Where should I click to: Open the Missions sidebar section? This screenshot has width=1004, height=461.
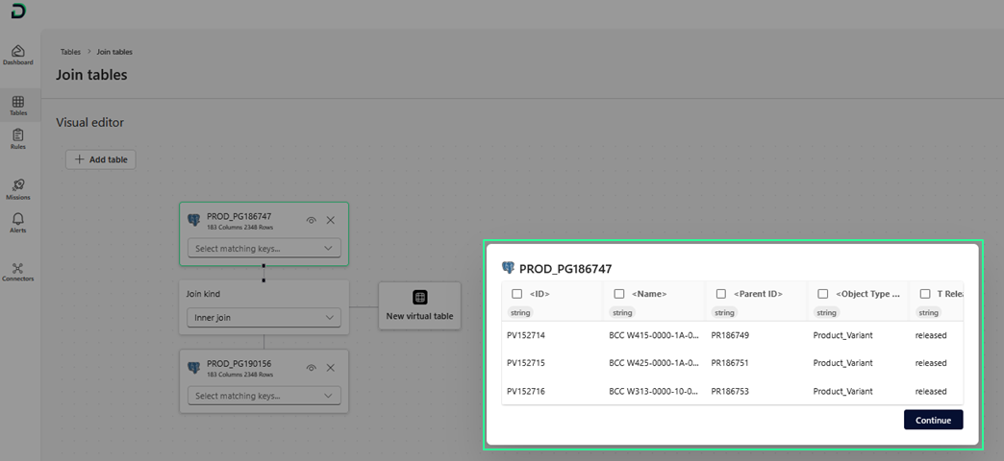pos(18,190)
